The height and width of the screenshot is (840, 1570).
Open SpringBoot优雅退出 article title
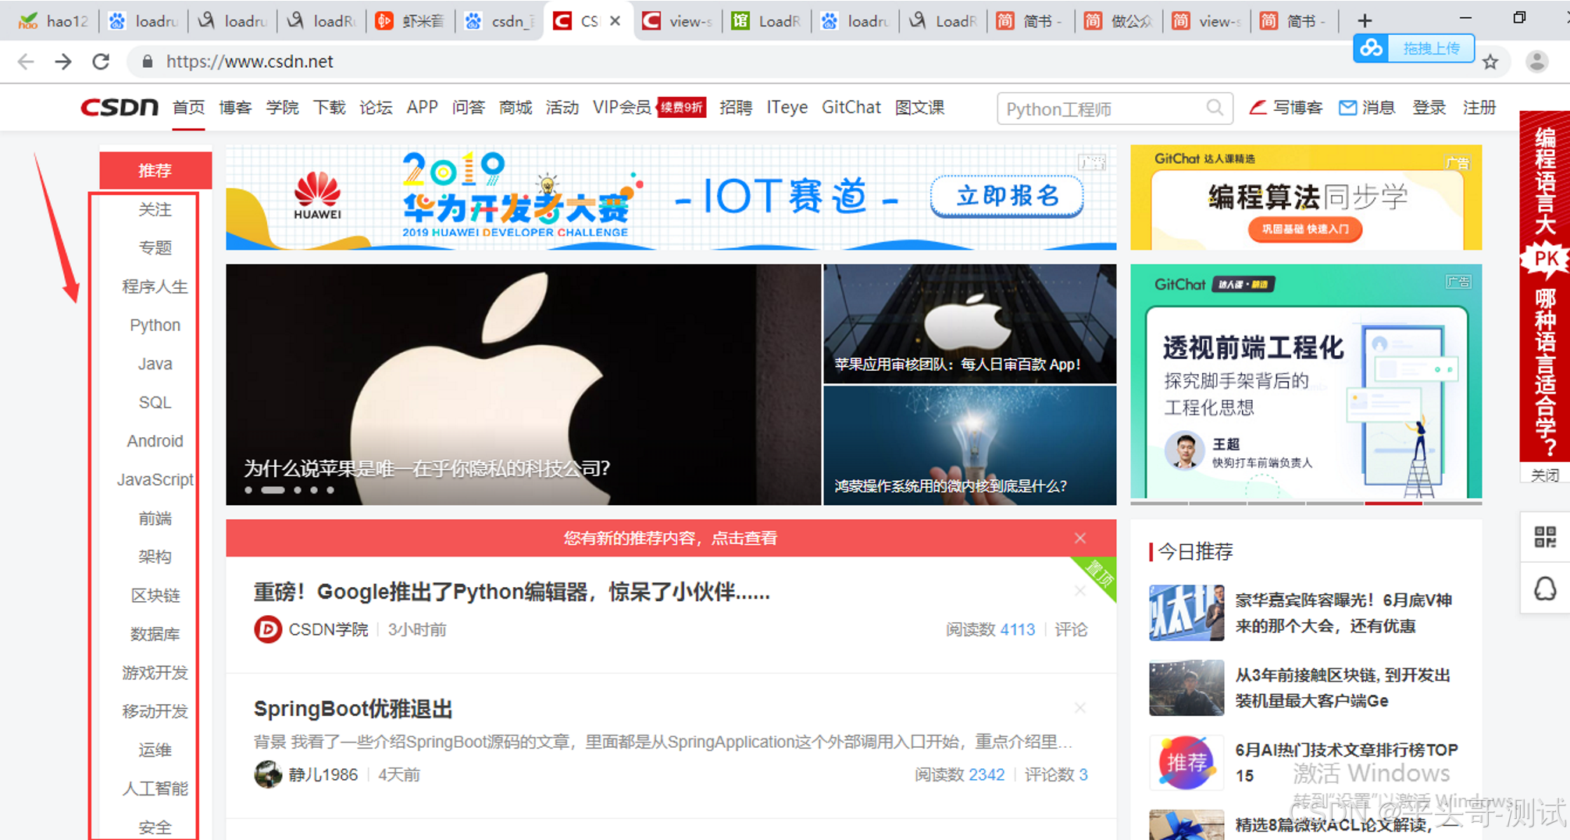click(353, 709)
